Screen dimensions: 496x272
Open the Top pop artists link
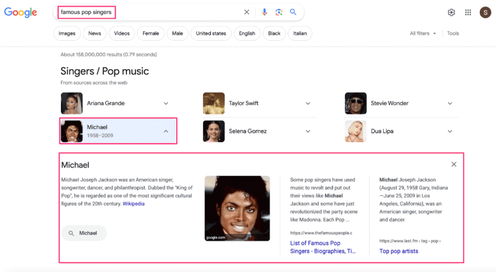point(399,251)
